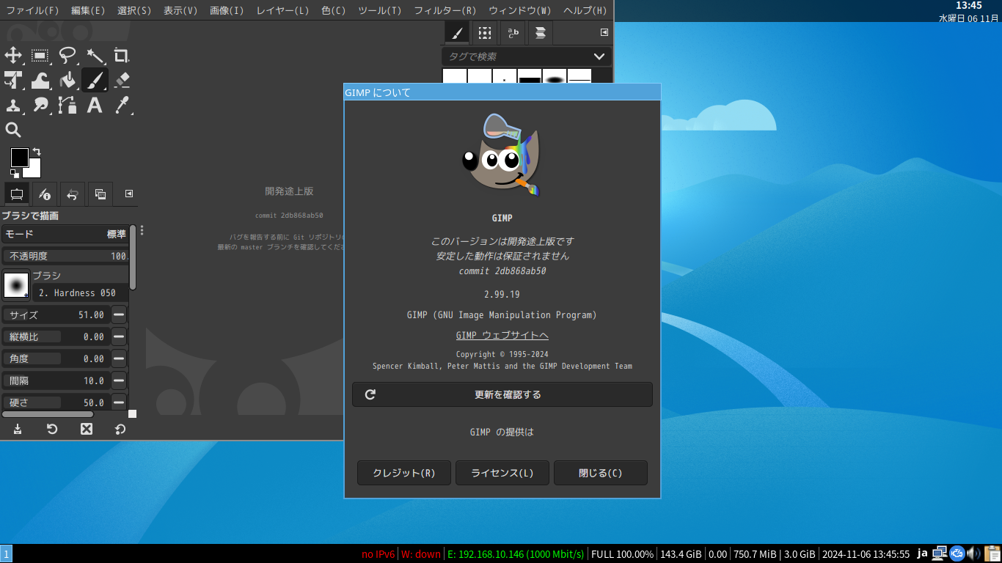Select the Paintbrush tool in the toolbox
Image resolution: width=1002 pixels, height=563 pixels.
tap(95, 80)
